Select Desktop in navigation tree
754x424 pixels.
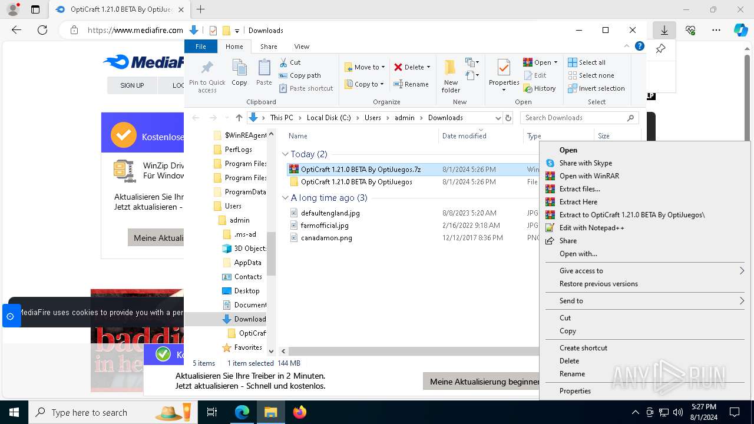click(247, 291)
